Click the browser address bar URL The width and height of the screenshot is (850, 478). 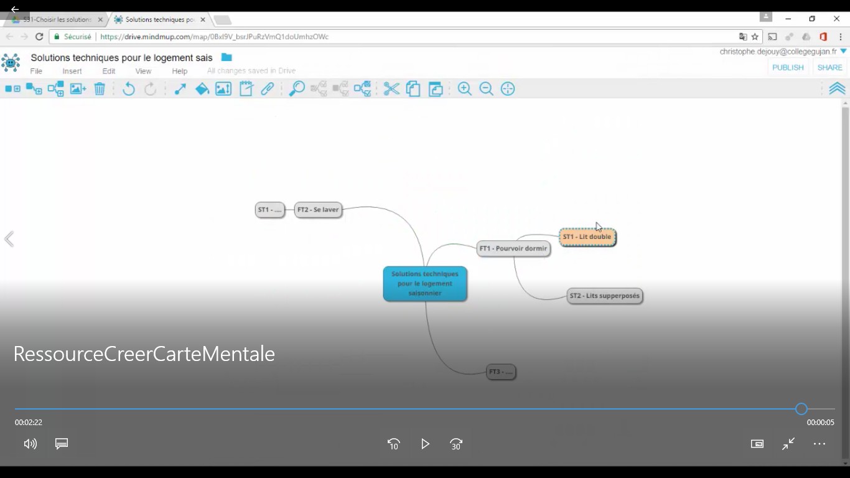214,37
